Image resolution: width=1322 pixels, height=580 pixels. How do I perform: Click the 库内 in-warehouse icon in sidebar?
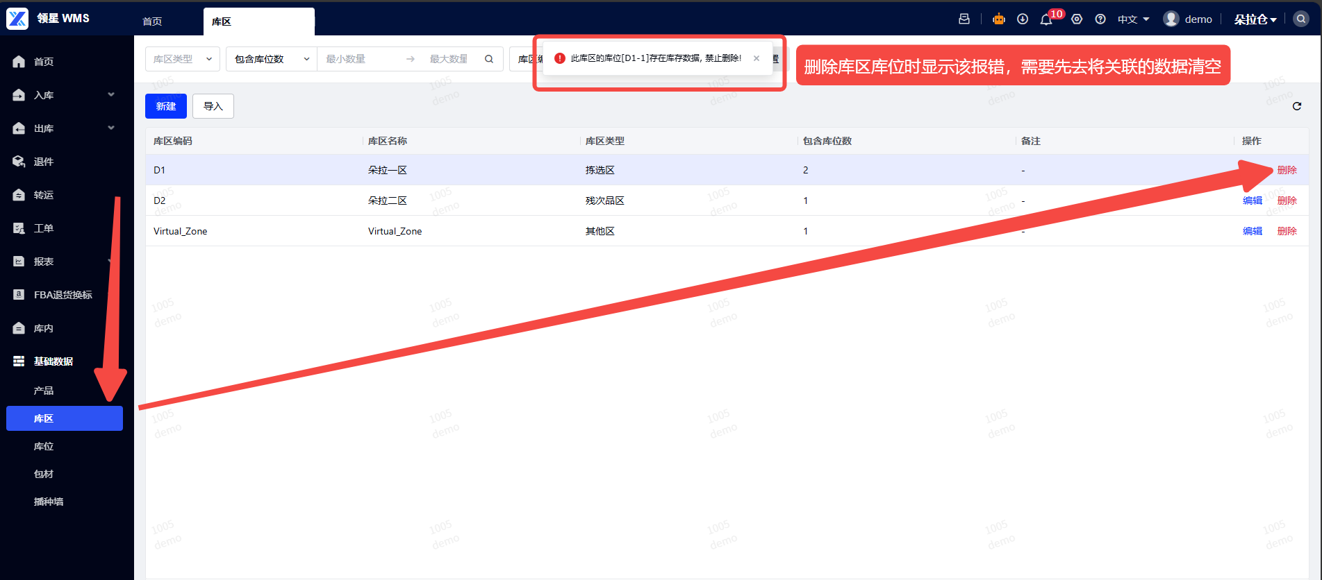pos(19,328)
